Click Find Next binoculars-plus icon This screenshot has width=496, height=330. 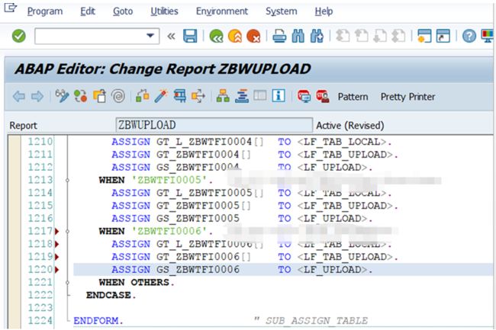[317, 36]
